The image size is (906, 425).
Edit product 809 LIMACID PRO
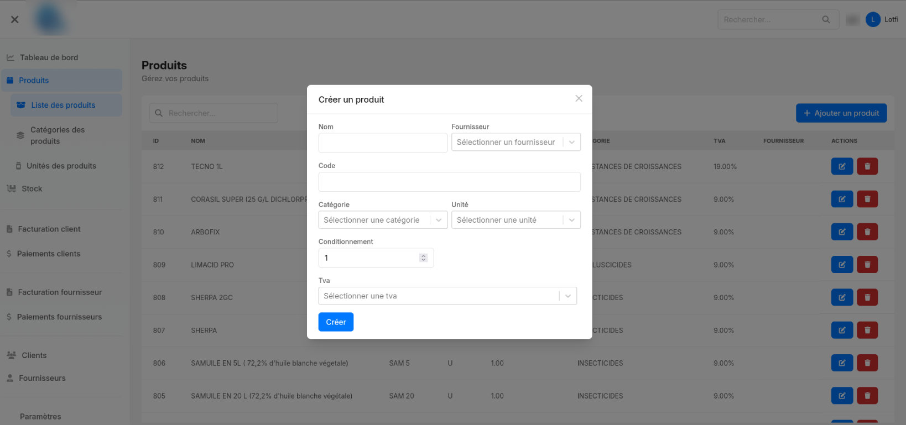842,265
